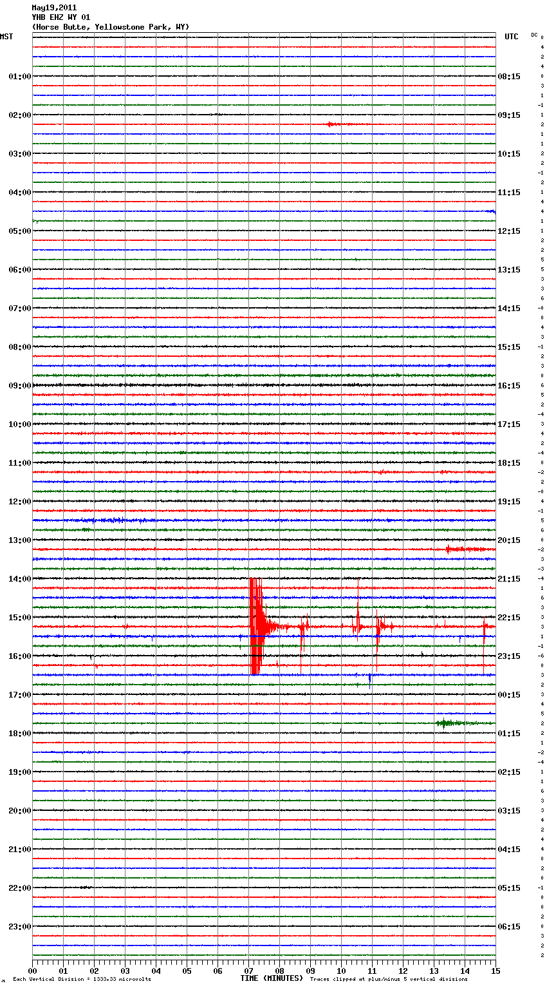Click minute 10 on the bottom axis
547x988 pixels.
tap(341, 971)
